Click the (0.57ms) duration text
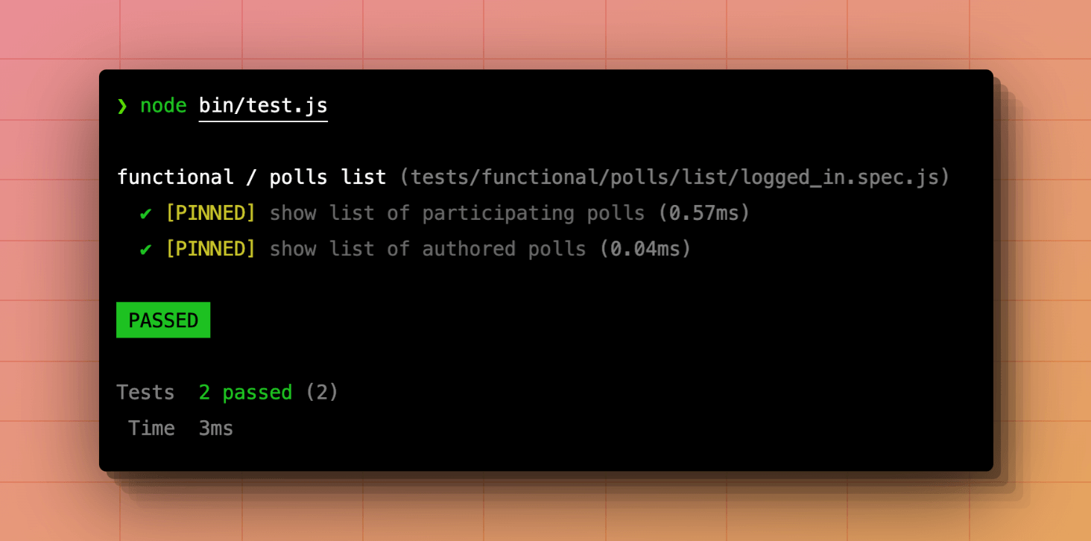The width and height of the screenshot is (1091, 541). pyautogui.click(x=703, y=214)
